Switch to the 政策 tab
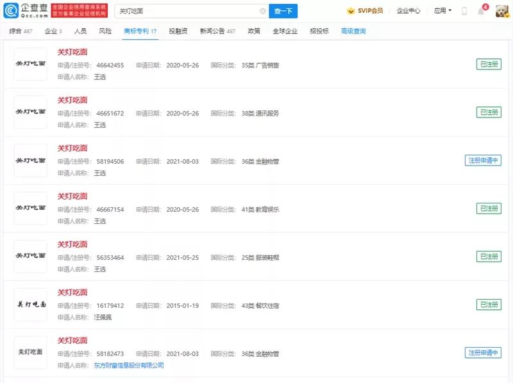The width and height of the screenshot is (513, 383). pyautogui.click(x=254, y=31)
